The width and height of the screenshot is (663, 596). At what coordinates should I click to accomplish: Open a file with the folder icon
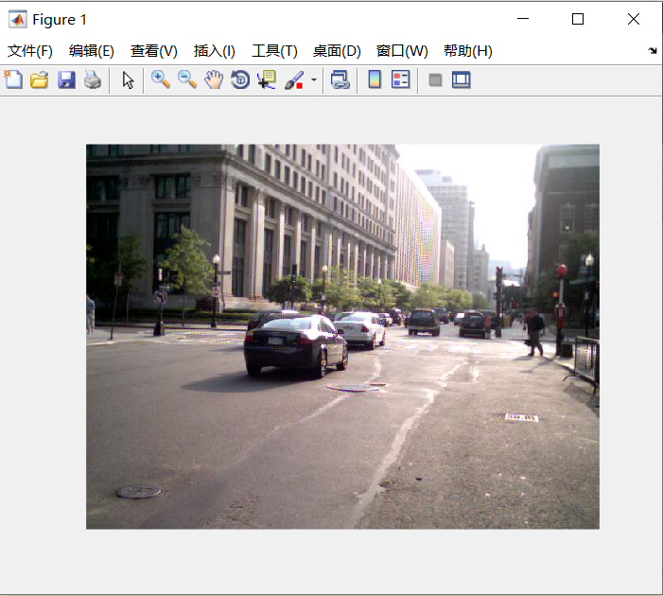click(40, 79)
